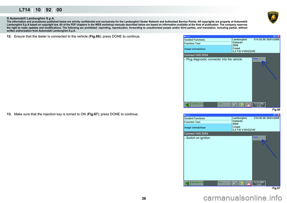Open the Go to button in Fig.67
287x203 pixels.
224,183
